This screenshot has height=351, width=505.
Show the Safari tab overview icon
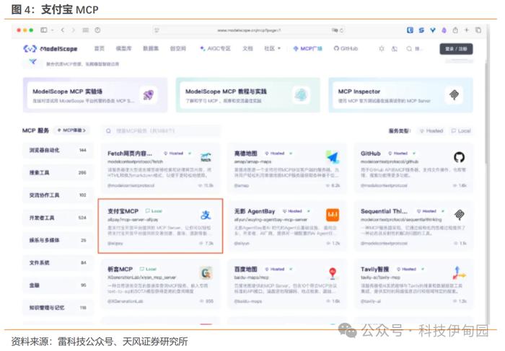click(478, 30)
